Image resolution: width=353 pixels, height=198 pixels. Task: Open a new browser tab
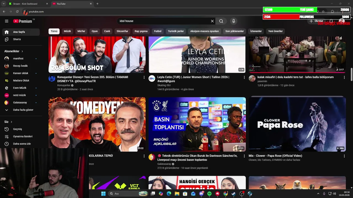click(97, 4)
